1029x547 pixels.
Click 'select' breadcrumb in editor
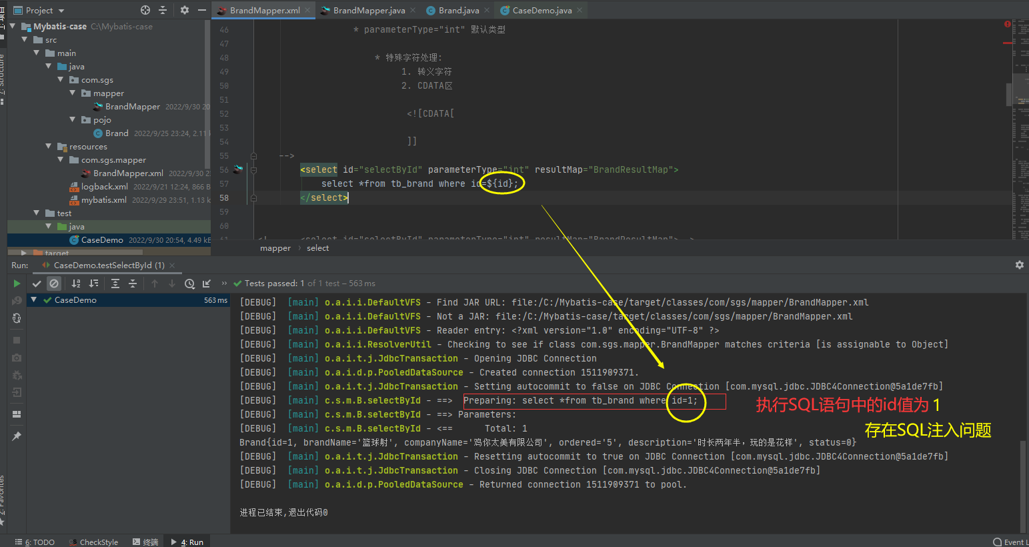pyautogui.click(x=317, y=248)
